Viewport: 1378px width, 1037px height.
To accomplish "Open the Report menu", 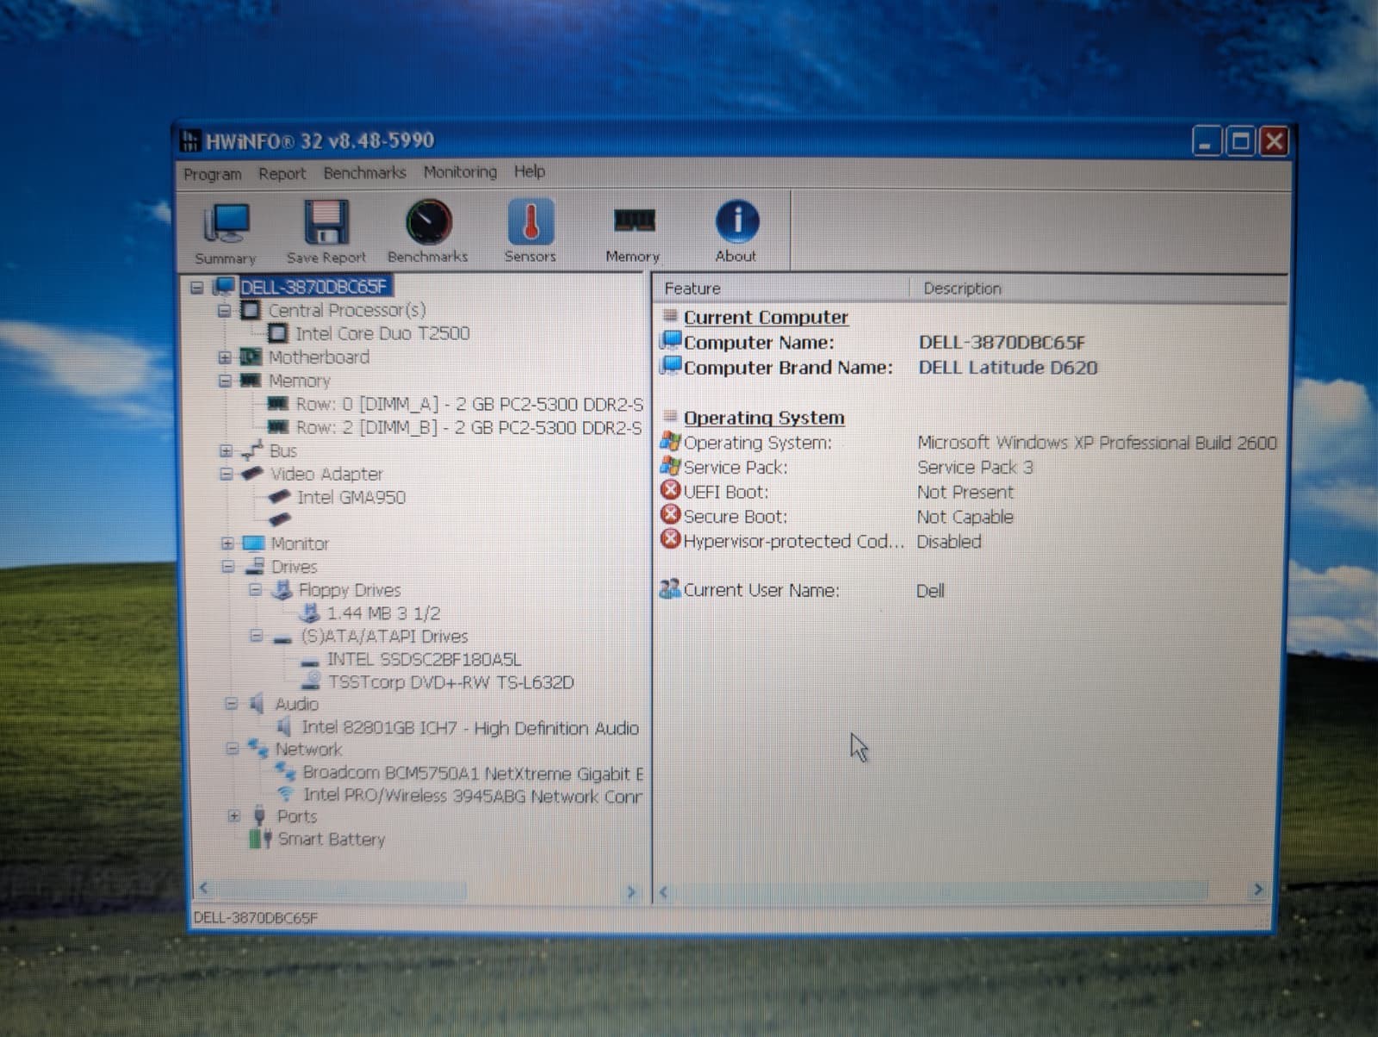I will tap(282, 174).
